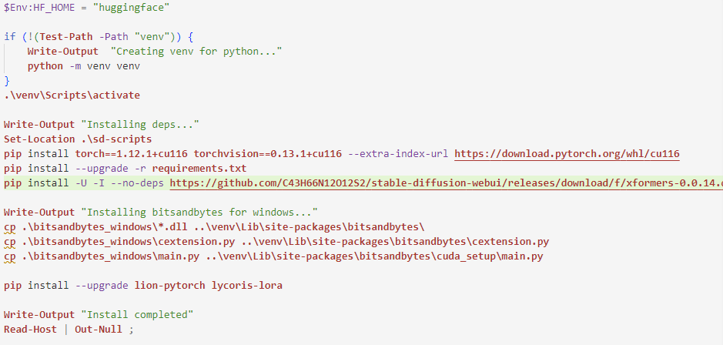Click requirements.txt in the pip command
This screenshot has height=345, width=723.
[x=199, y=168]
